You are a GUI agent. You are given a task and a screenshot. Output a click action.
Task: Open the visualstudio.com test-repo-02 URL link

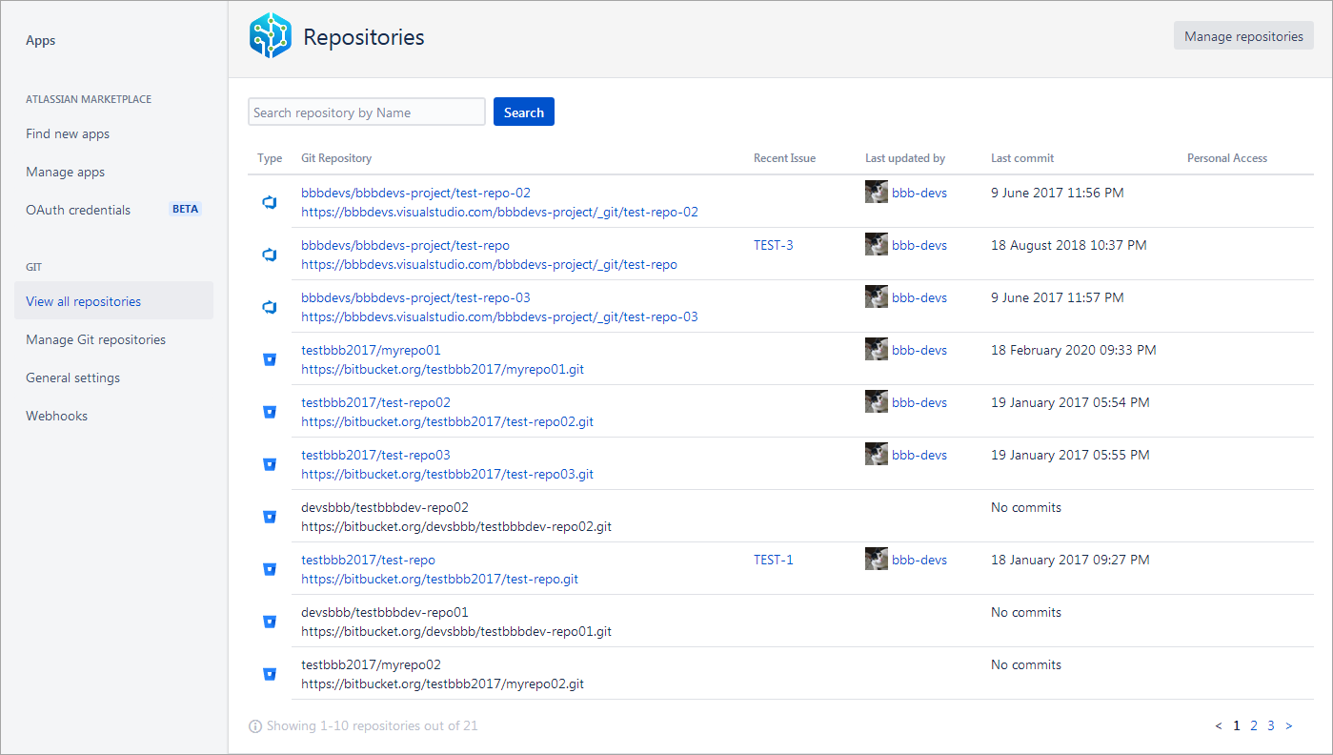coord(499,212)
